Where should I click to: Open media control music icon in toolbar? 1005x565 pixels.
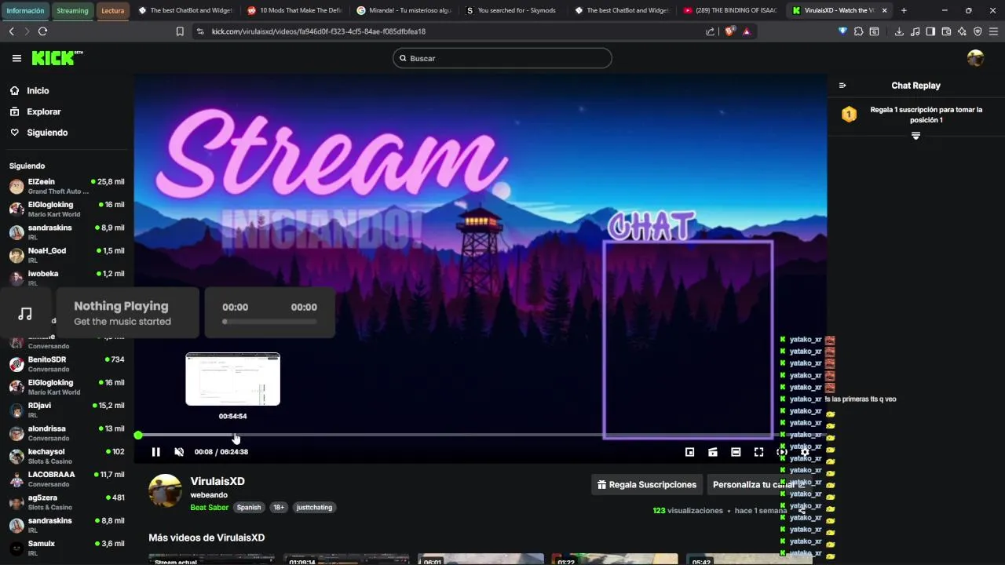pyautogui.click(x=915, y=31)
